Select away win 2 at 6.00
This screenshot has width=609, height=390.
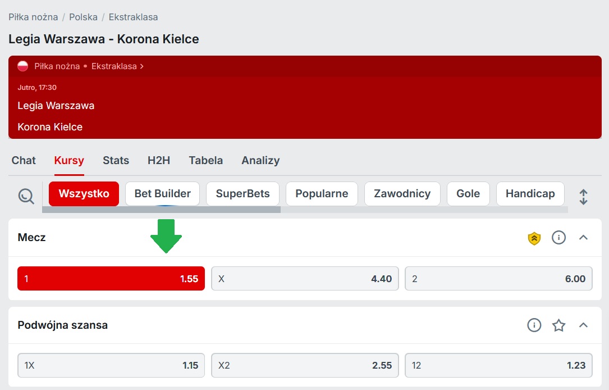(498, 279)
